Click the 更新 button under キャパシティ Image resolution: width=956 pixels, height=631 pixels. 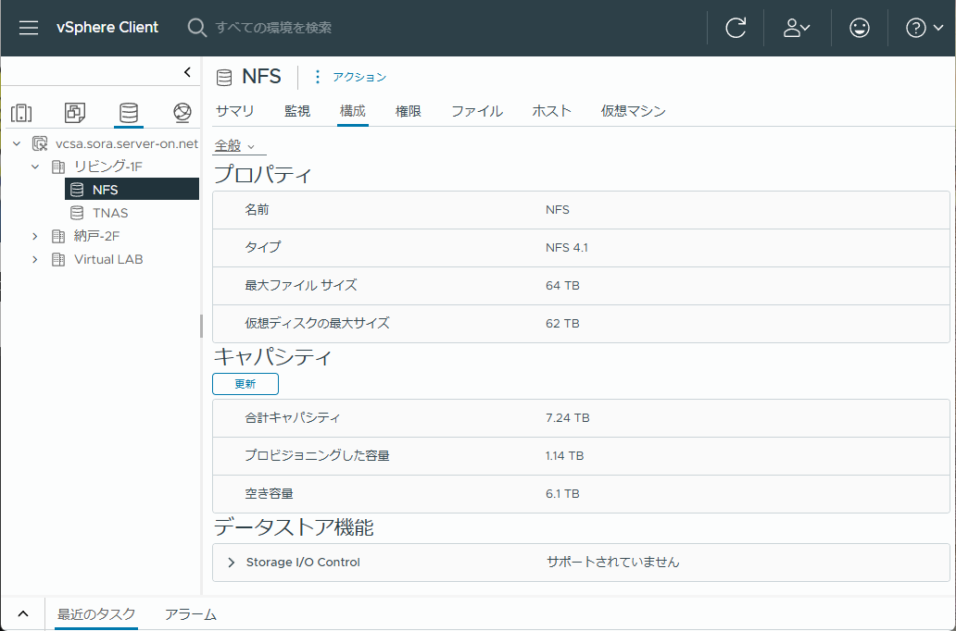(245, 384)
